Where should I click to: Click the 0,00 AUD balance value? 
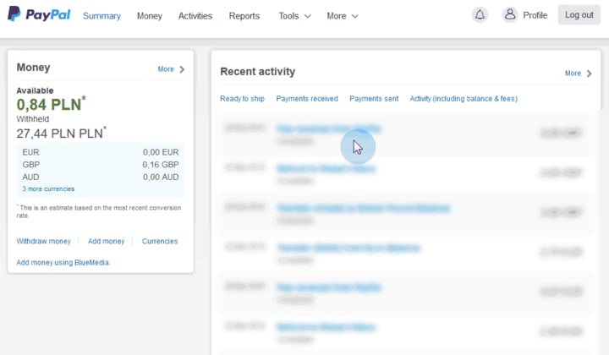[161, 177]
